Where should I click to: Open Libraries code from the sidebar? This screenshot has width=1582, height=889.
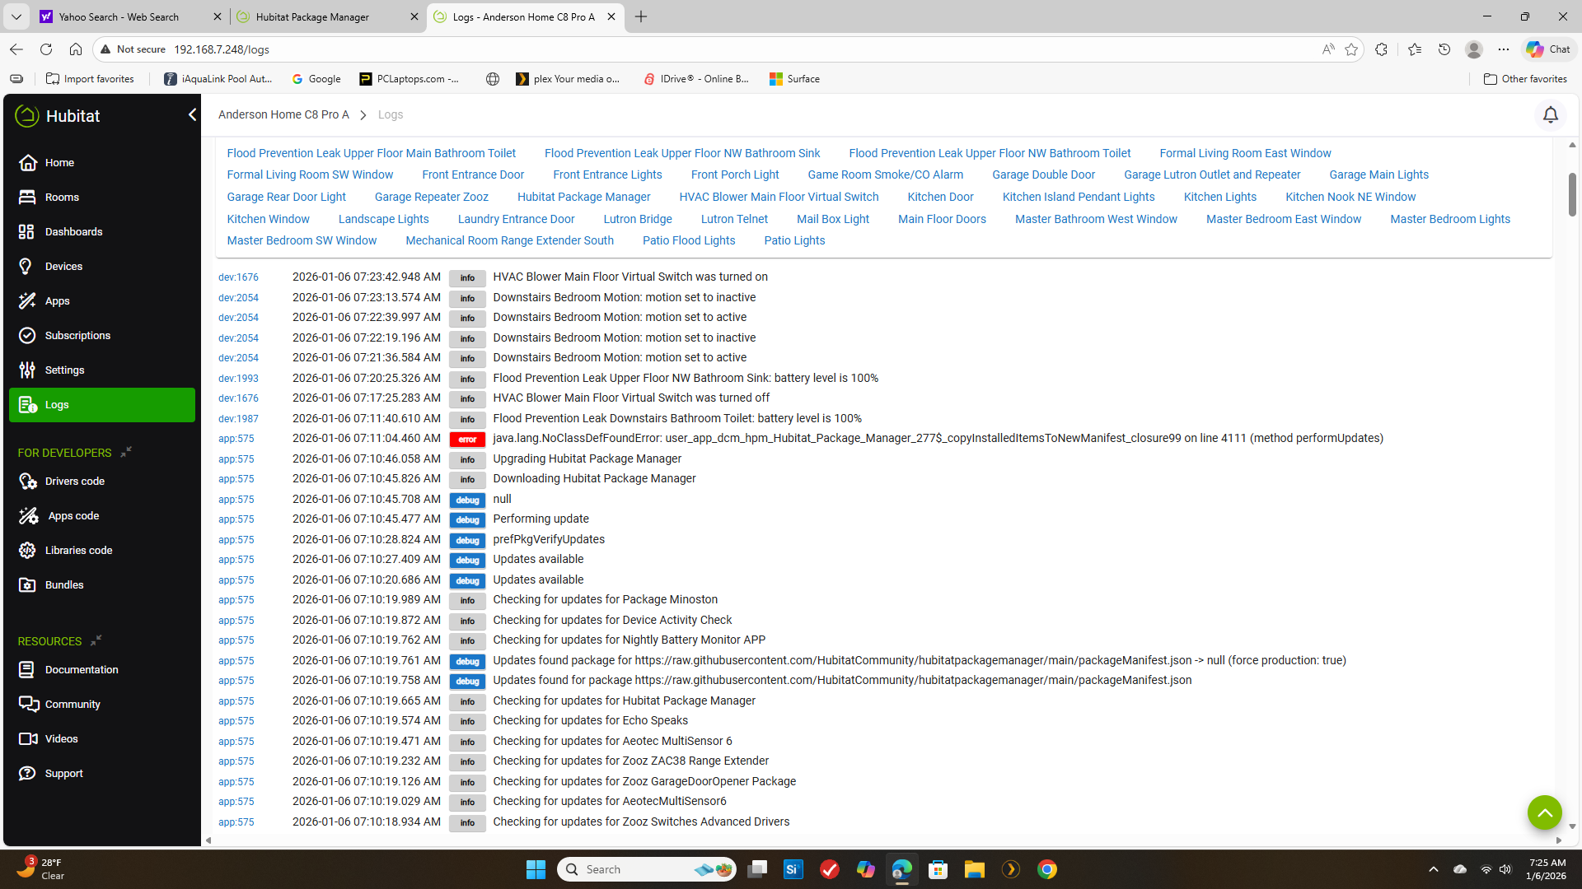tap(78, 551)
